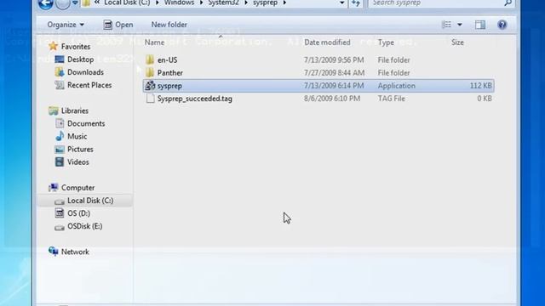
Task: Sort by Name column header
Action: click(154, 42)
